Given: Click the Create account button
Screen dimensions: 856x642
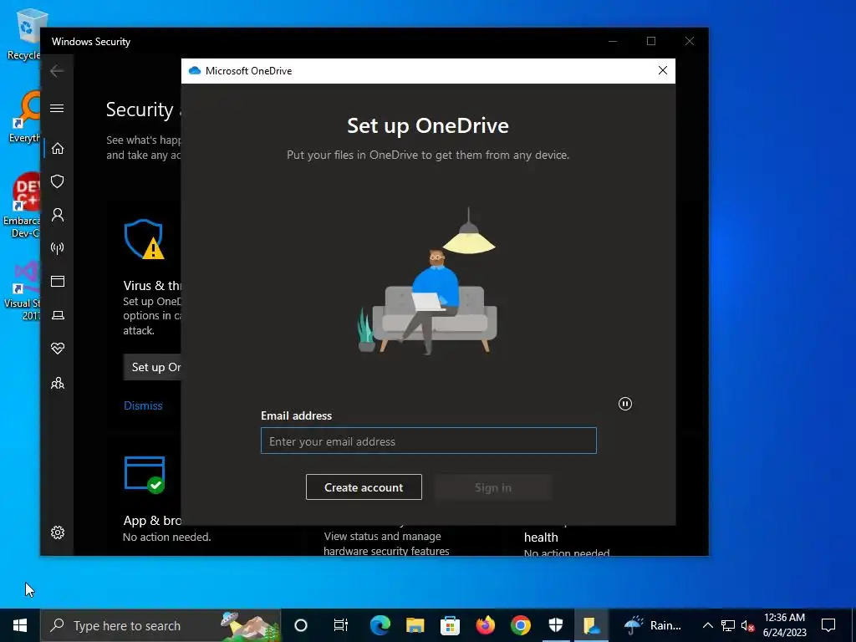Looking at the screenshot, I should [x=364, y=487].
